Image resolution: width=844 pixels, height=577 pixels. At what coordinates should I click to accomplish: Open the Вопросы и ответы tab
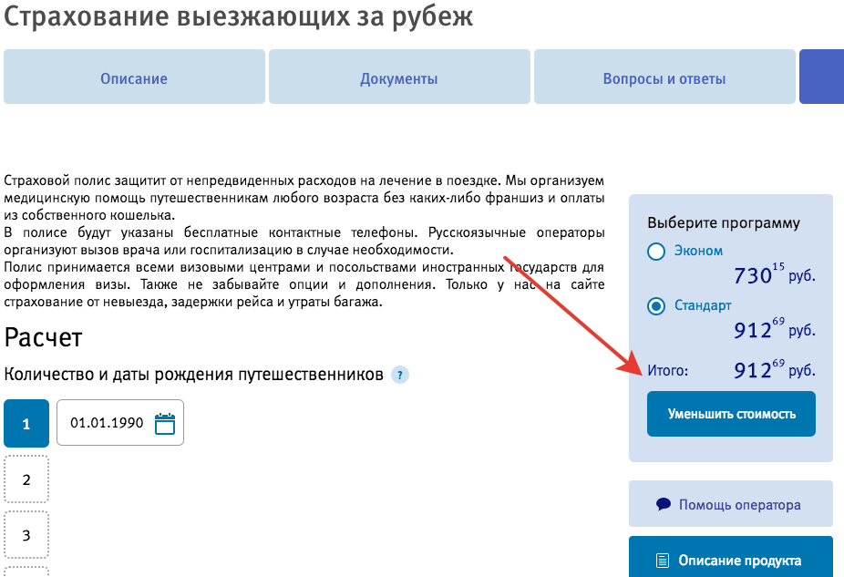(x=664, y=77)
